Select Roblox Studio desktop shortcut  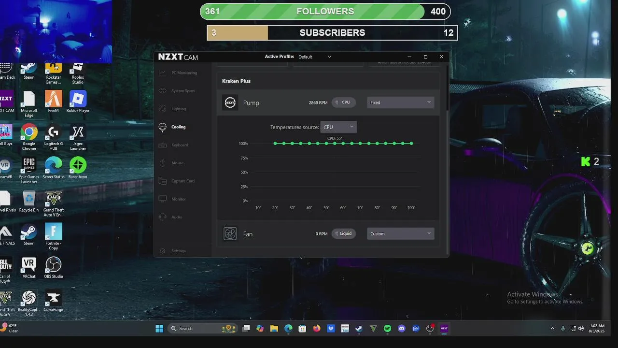click(78, 73)
